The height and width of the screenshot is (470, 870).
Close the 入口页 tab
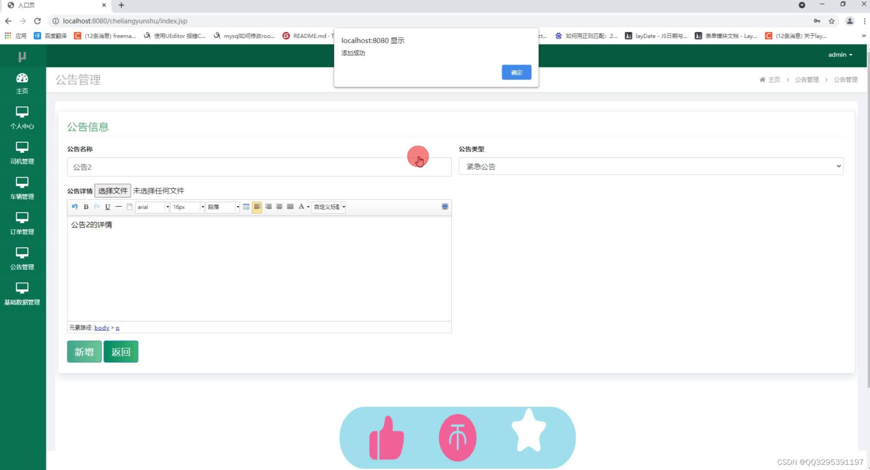click(104, 5)
